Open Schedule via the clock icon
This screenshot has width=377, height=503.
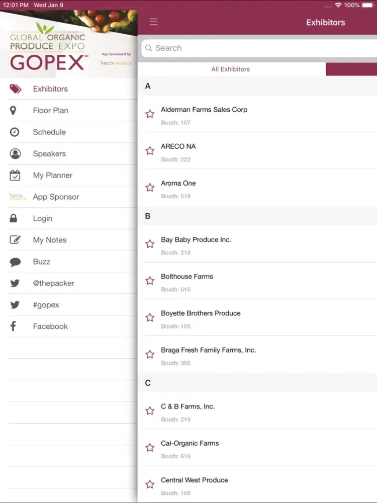point(15,132)
